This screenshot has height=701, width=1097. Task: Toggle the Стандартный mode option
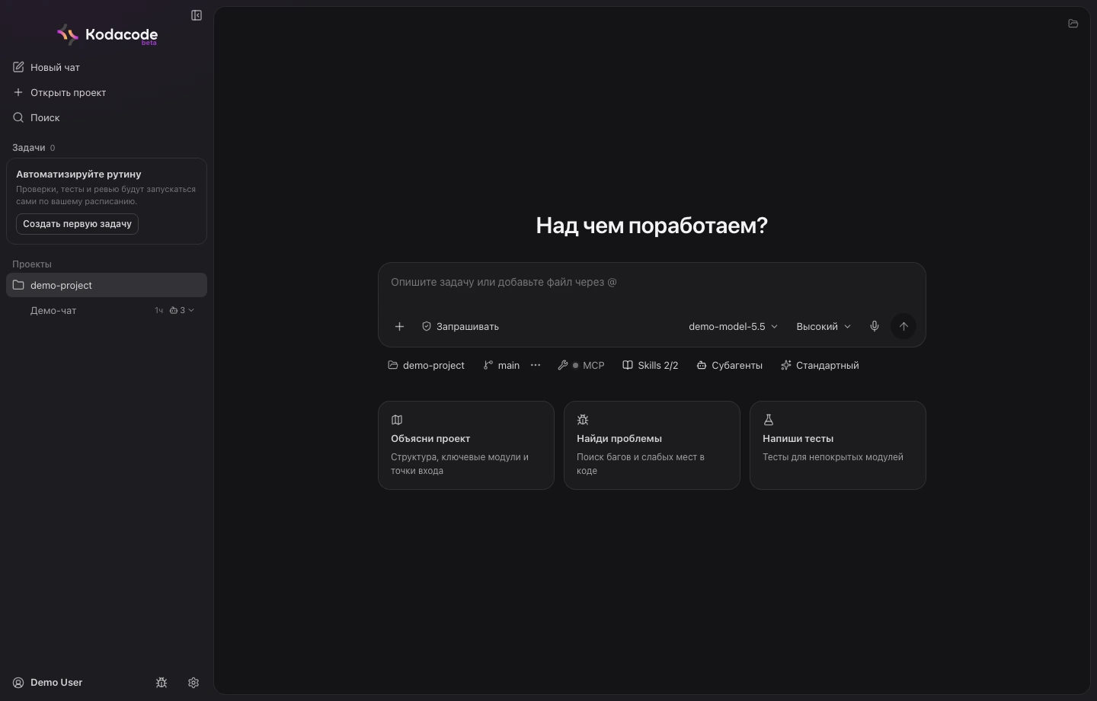click(x=820, y=365)
